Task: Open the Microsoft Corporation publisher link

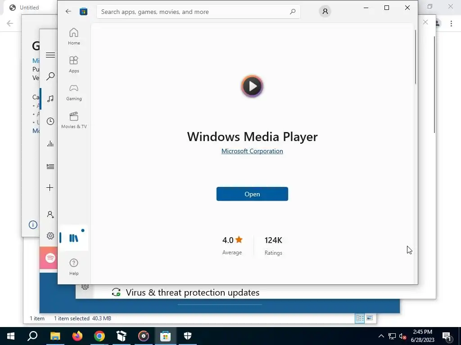Action: [x=252, y=151]
